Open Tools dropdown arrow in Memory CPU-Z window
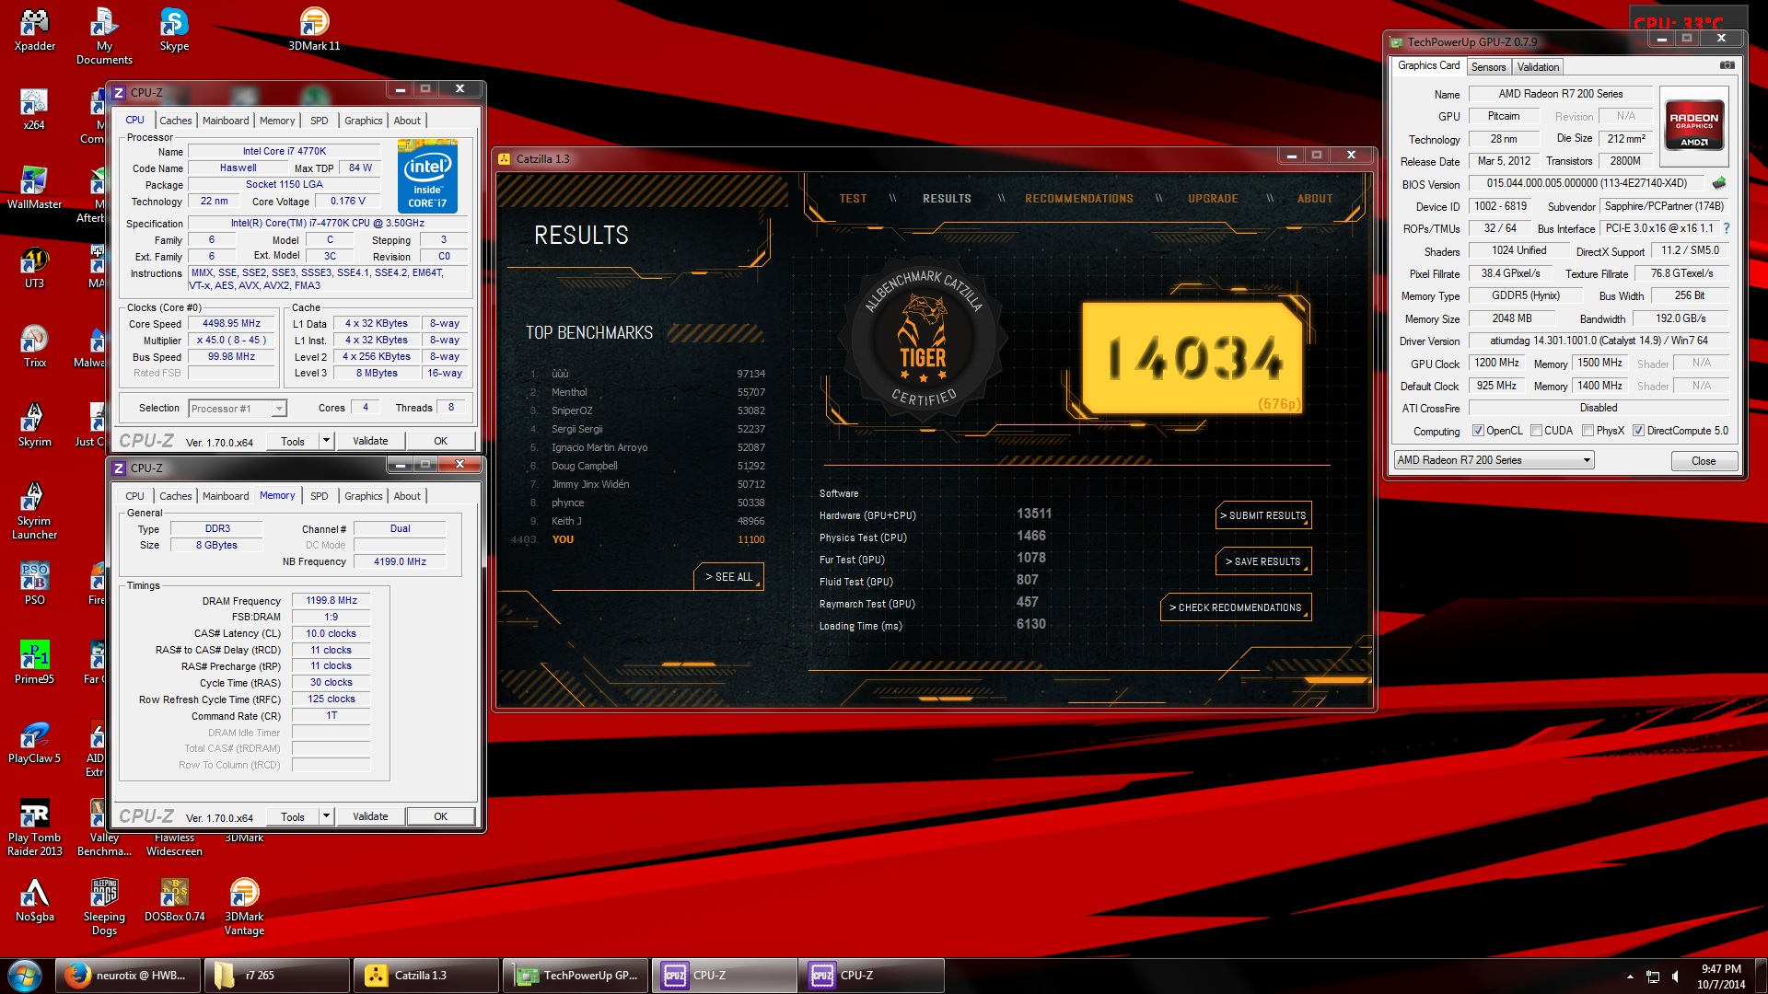 326,816
